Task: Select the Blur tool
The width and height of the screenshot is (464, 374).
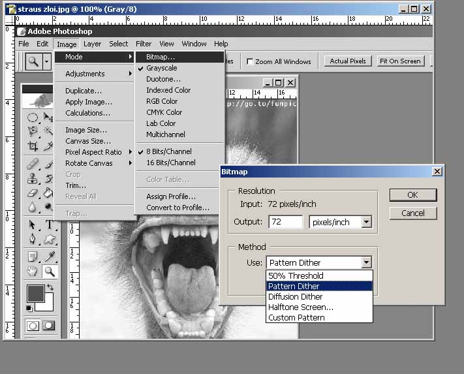Action: [33, 207]
